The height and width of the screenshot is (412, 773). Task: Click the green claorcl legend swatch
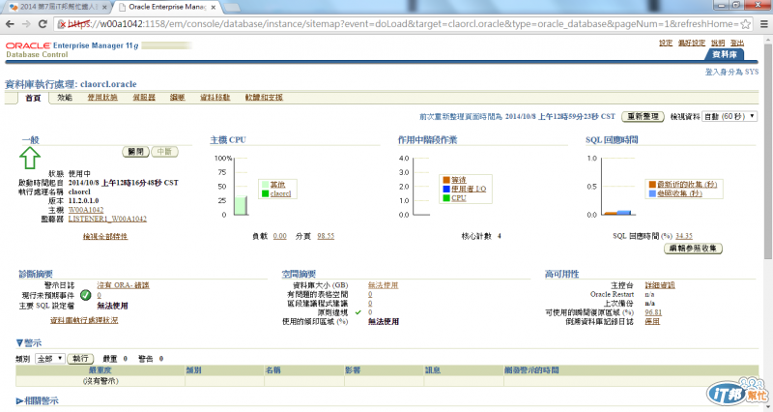[265, 193]
